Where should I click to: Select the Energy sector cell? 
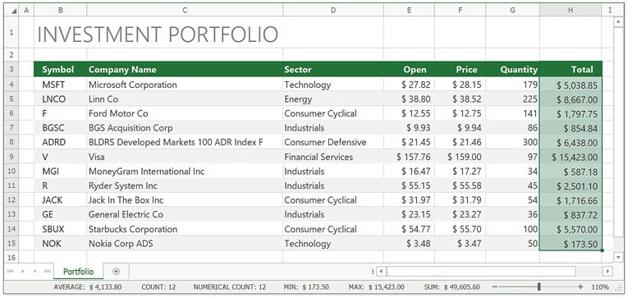pyautogui.click(x=333, y=99)
